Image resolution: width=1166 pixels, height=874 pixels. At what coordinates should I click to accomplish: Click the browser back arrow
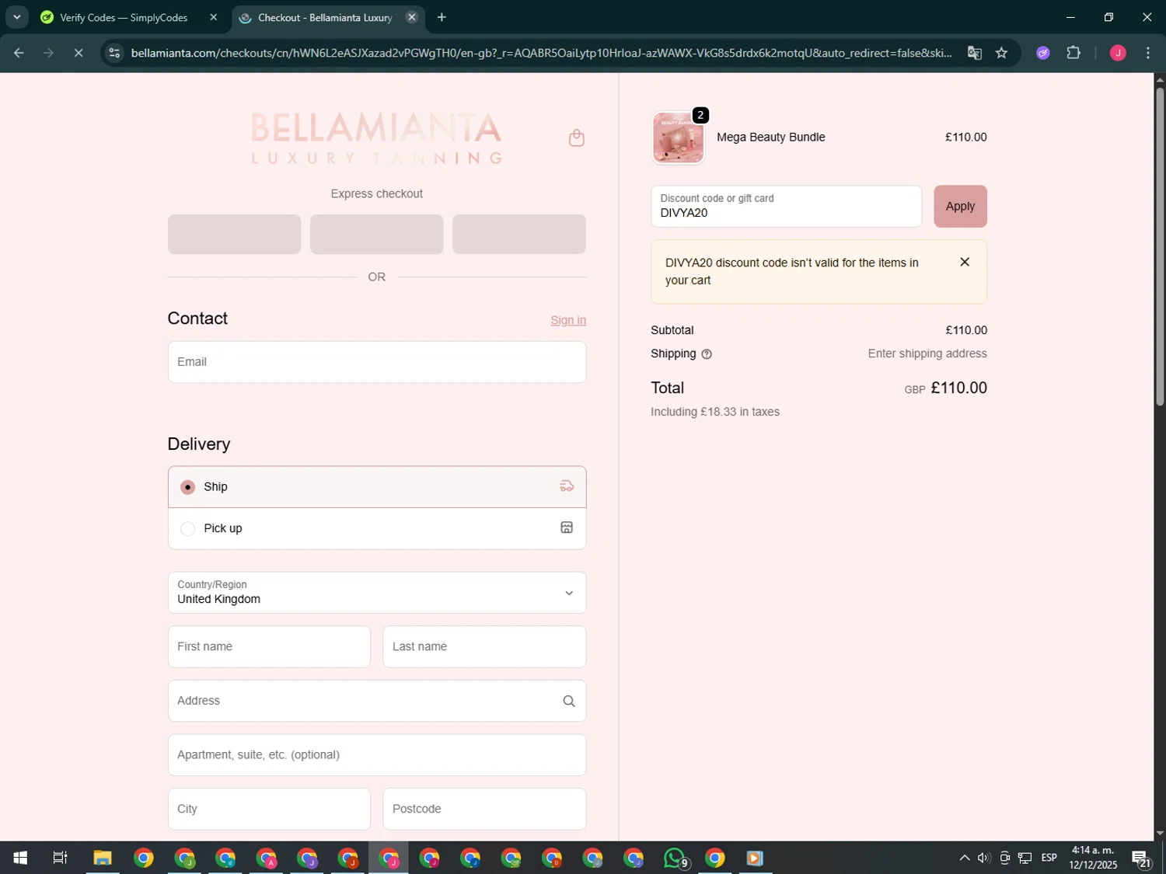[x=19, y=53]
